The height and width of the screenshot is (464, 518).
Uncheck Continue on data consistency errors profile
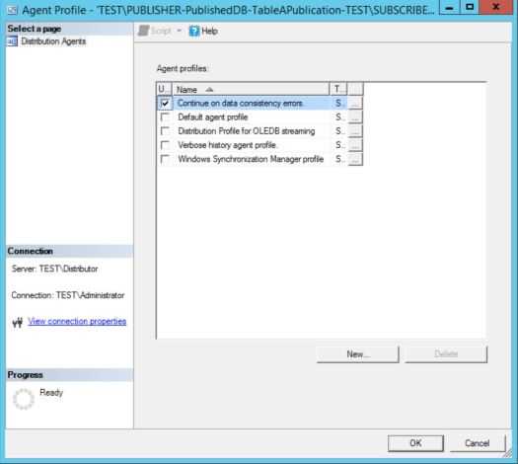[165, 103]
